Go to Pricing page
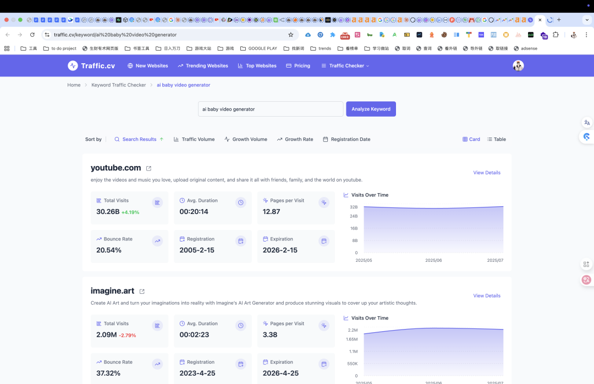This screenshot has width=594, height=384. tap(298, 65)
